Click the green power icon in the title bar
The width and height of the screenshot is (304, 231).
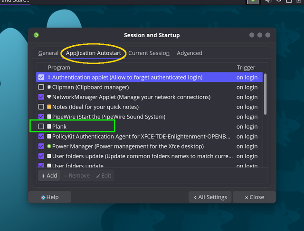tap(36, 35)
